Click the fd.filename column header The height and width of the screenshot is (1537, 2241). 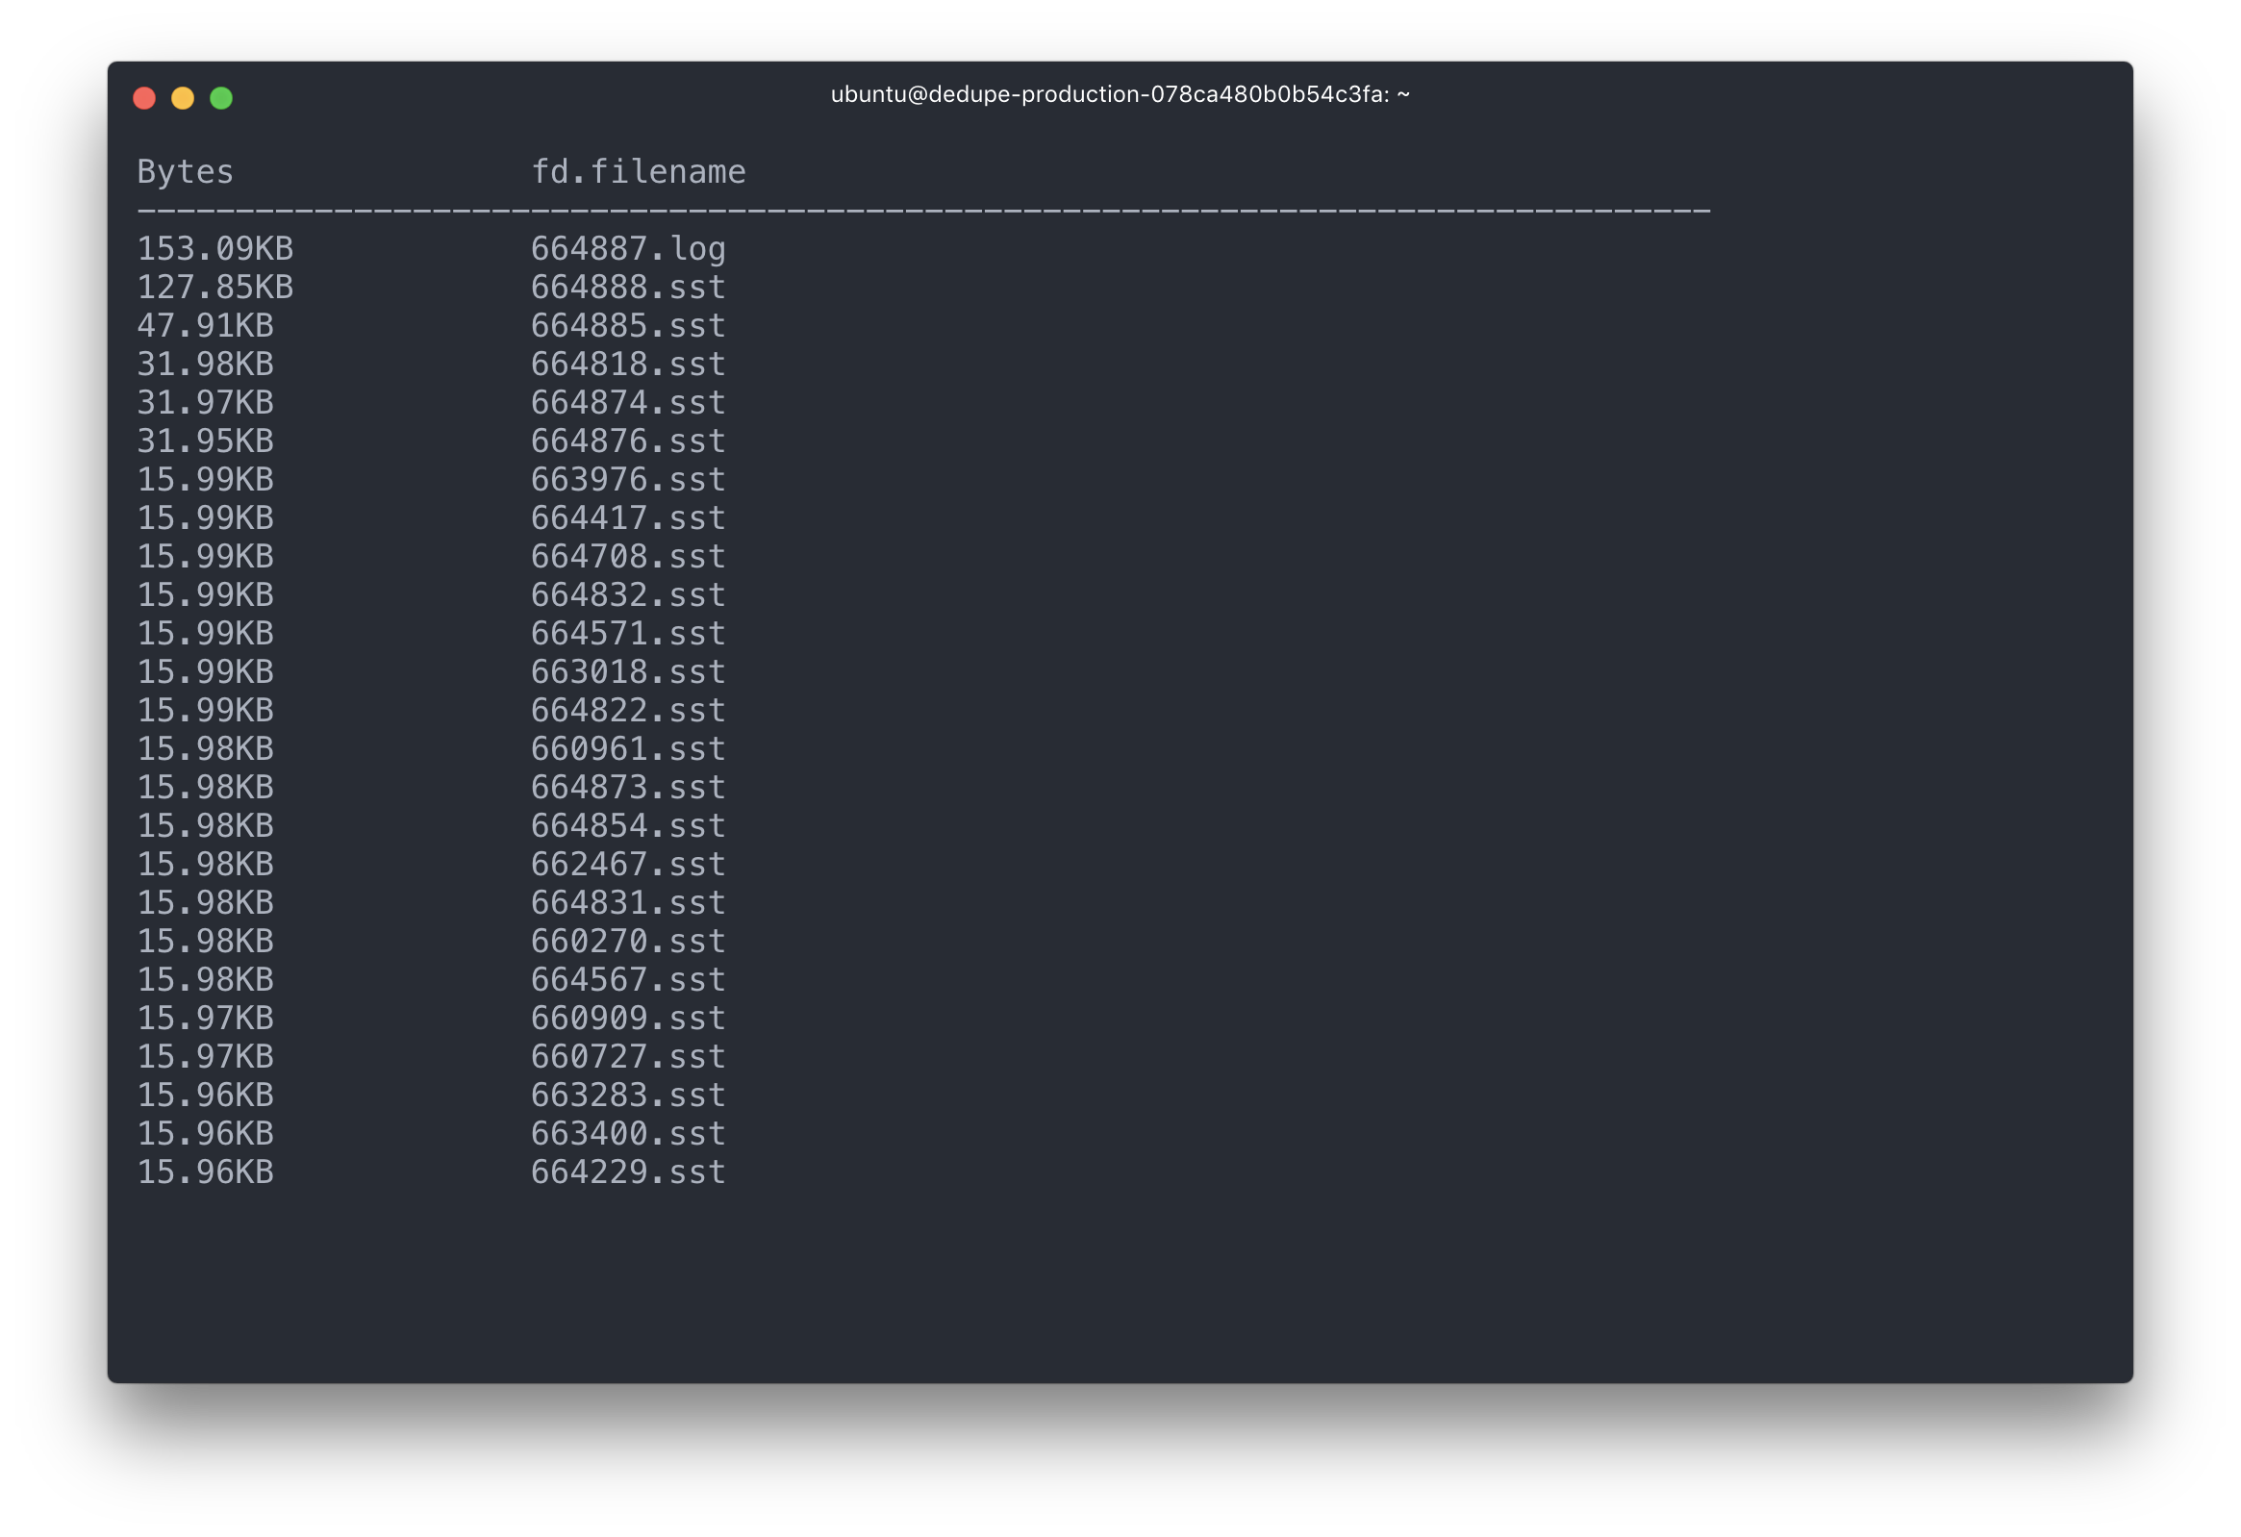(639, 172)
